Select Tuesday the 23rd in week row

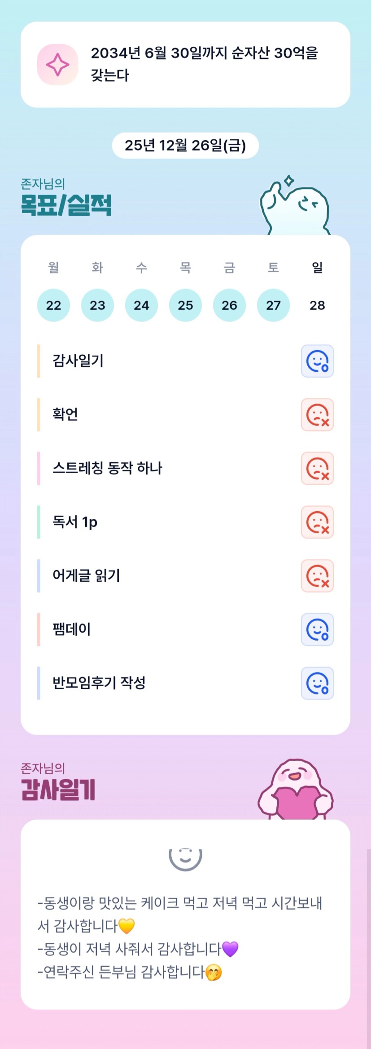pyautogui.click(x=97, y=305)
